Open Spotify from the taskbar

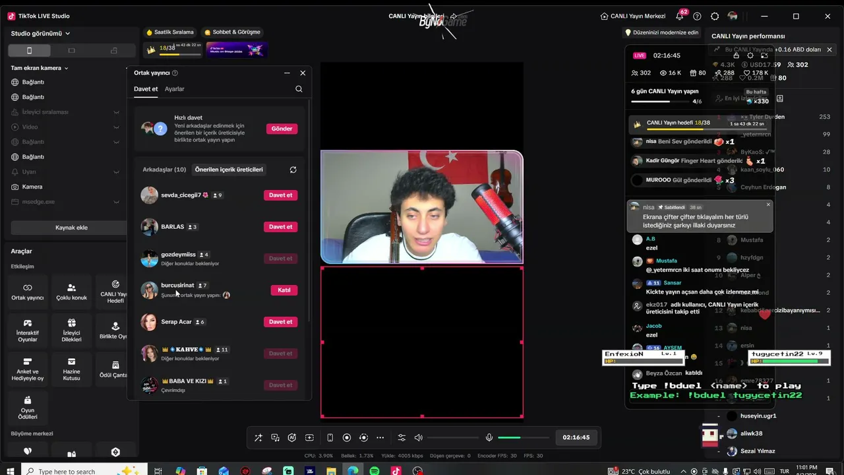[x=375, y=471]
